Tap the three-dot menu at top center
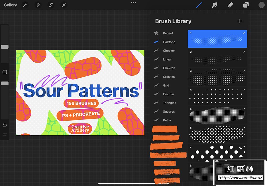Screen dimensions: 267x186 tap(133, 3)
